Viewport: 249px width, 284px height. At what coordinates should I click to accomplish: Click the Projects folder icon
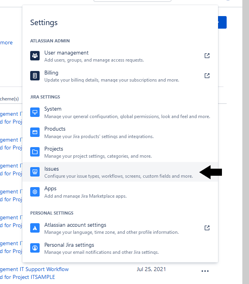pos(35,152)
